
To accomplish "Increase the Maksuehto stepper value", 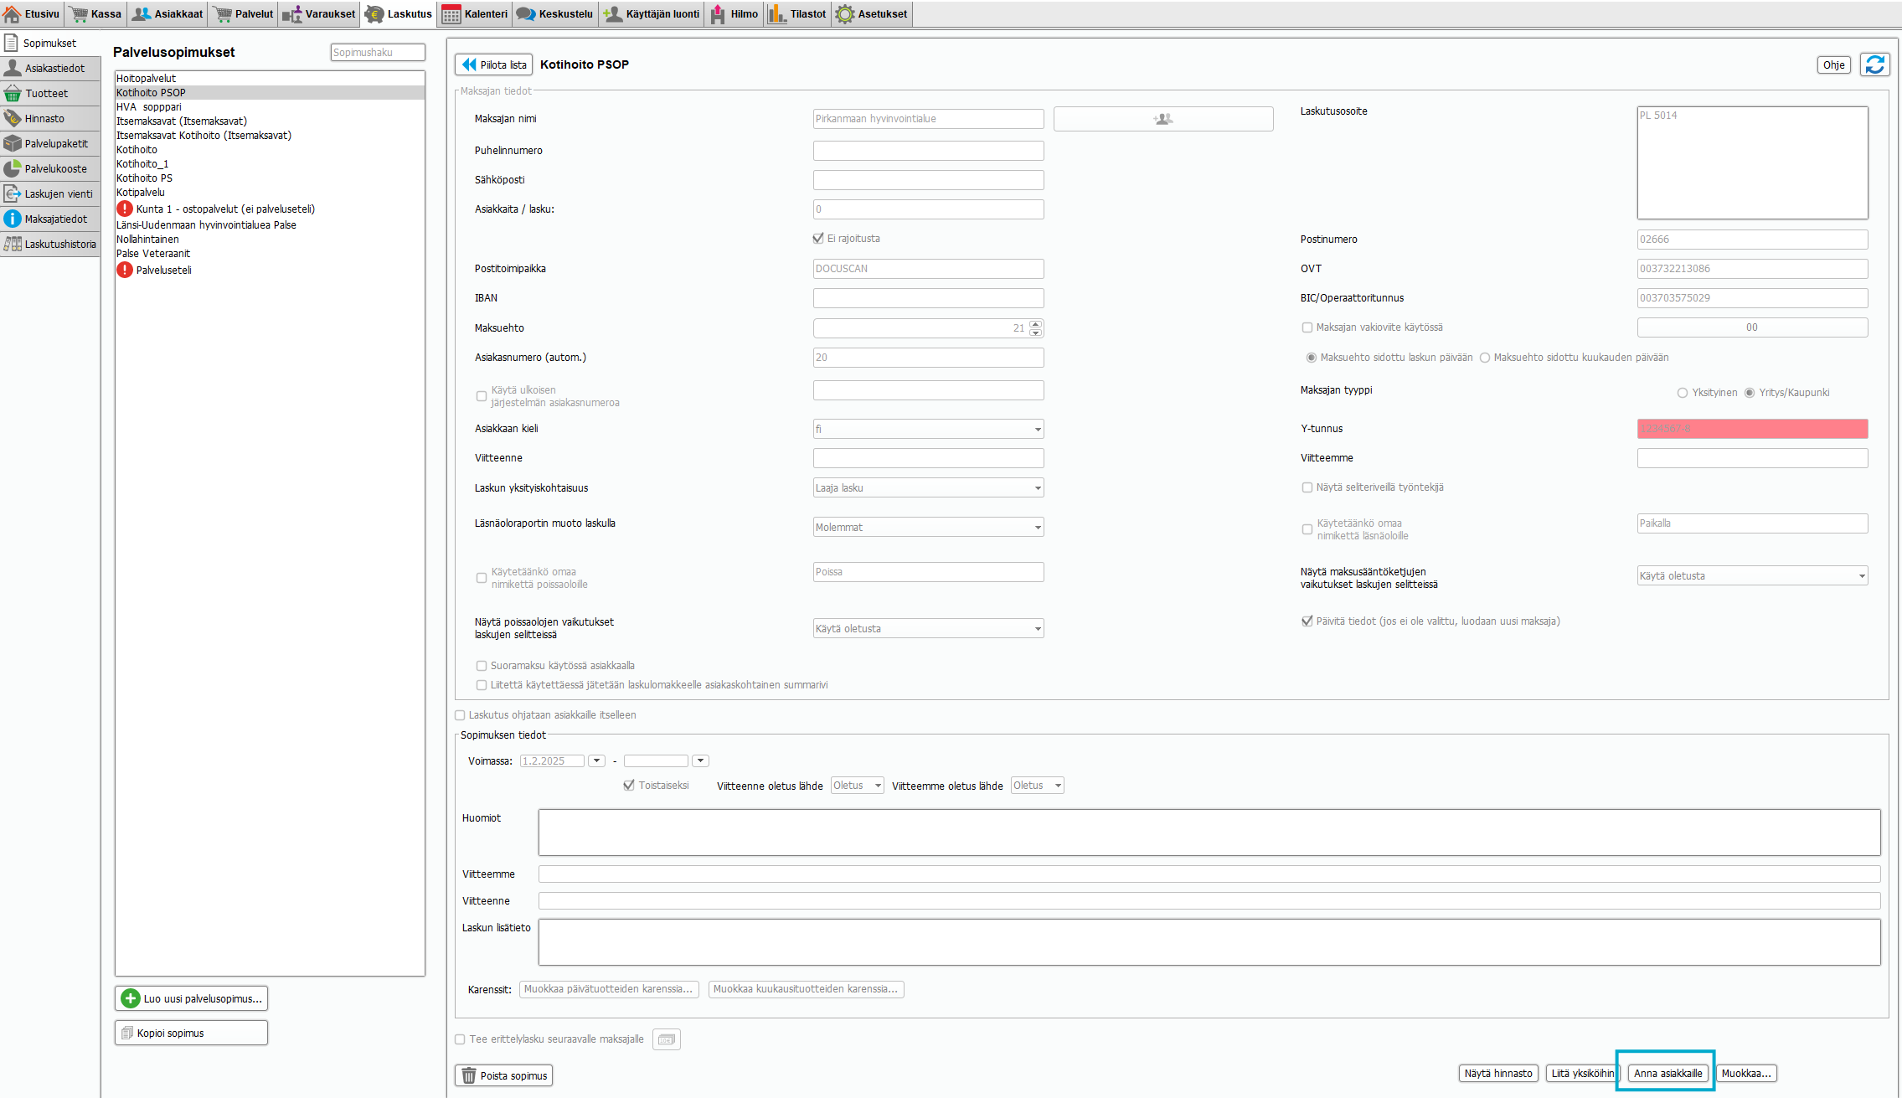I will coord(1036,323).
